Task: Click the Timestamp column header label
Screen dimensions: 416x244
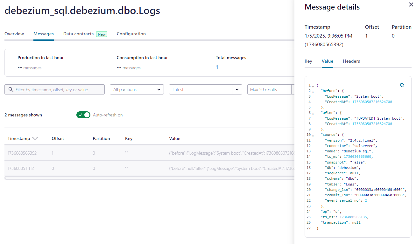Action: point(19,138)
